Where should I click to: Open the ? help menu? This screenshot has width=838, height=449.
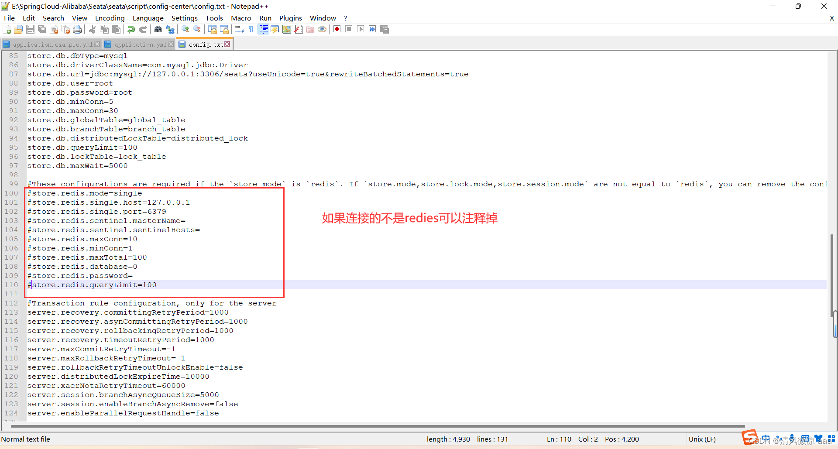pos(346,18)
